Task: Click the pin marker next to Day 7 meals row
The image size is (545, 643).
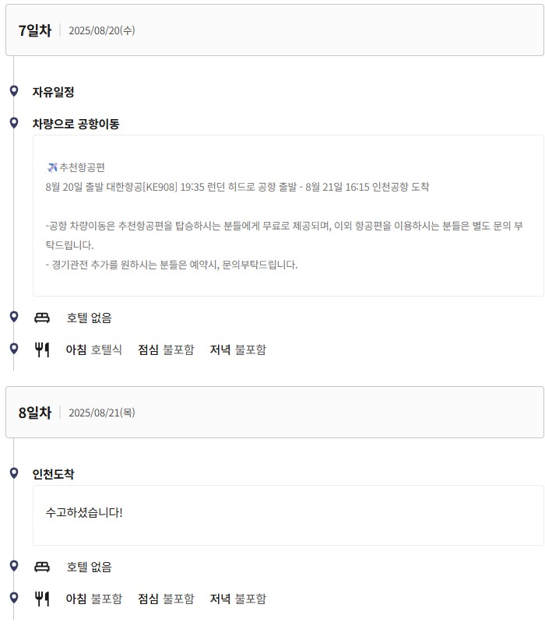Action: click(x=14, y=349)
